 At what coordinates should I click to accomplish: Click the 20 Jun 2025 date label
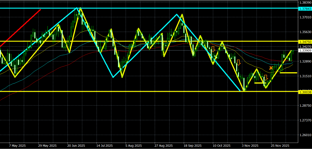pyautogui.click(x=76, y=146)
